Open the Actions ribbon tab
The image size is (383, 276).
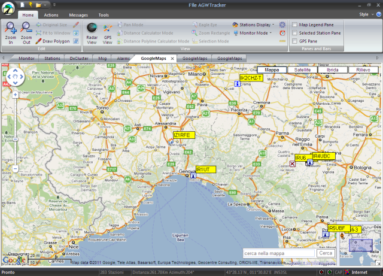pos(51,15)
